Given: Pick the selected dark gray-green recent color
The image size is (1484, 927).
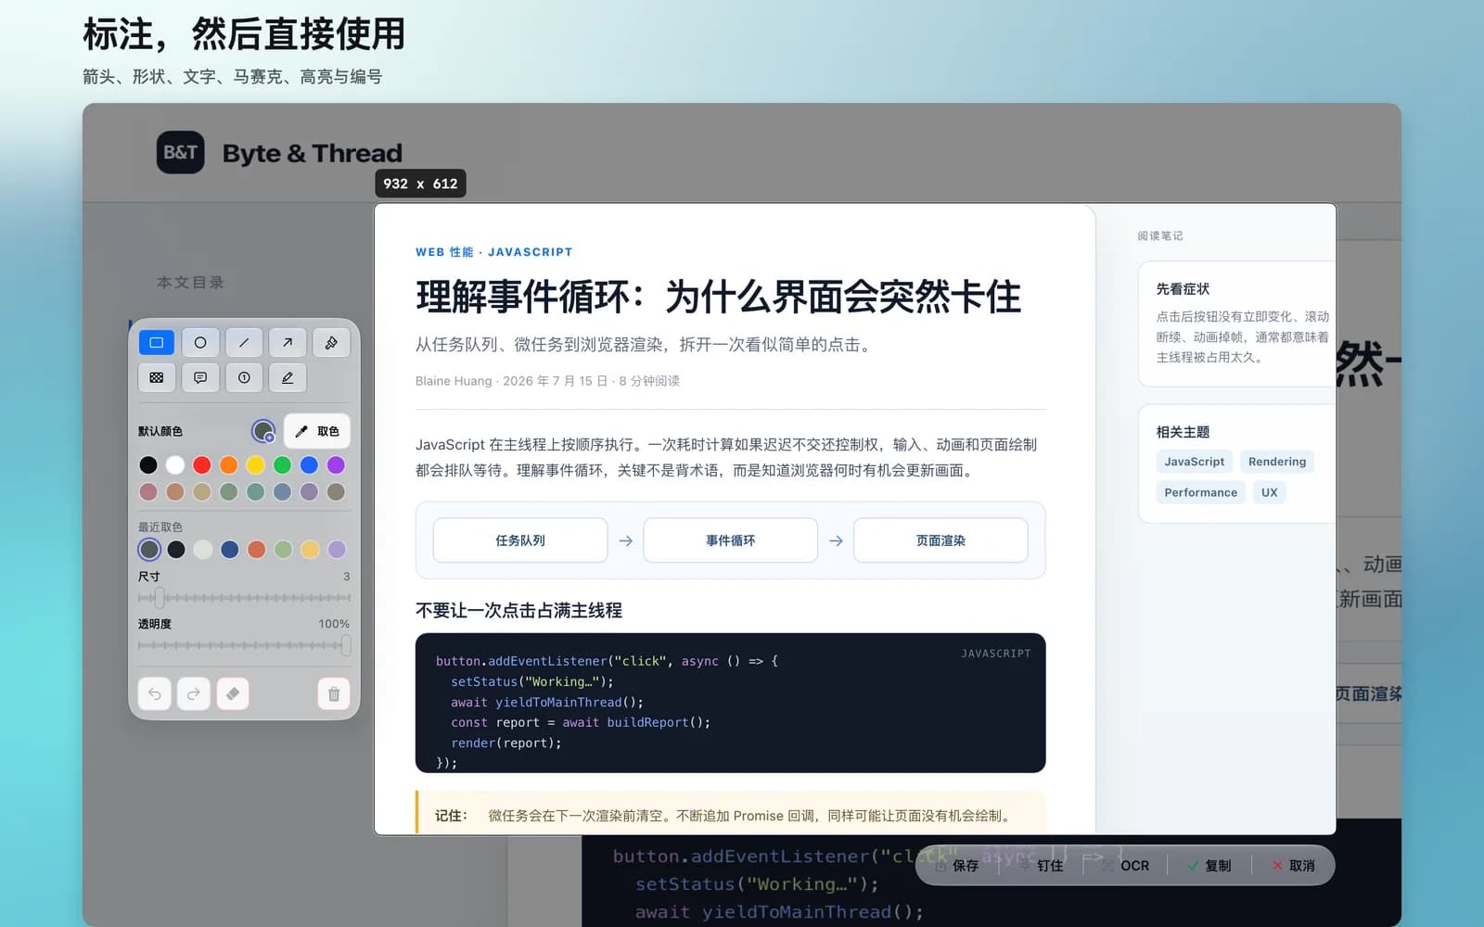Looking at the screenshot, I should tap(149, 550).
